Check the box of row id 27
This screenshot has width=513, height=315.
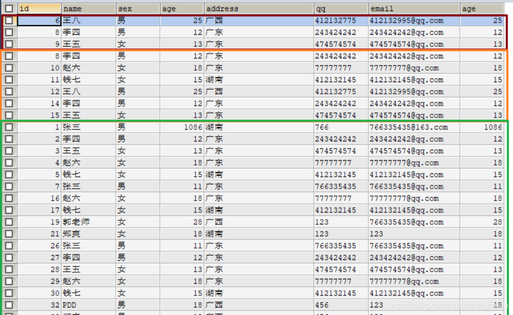9,258
